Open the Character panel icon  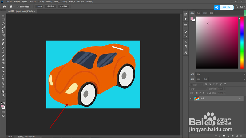point(186,42)
